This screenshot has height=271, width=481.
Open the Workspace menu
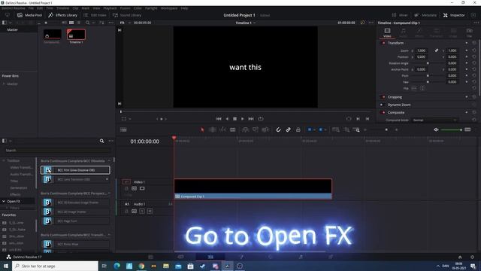pyautogui.click(x=169, y=8)
